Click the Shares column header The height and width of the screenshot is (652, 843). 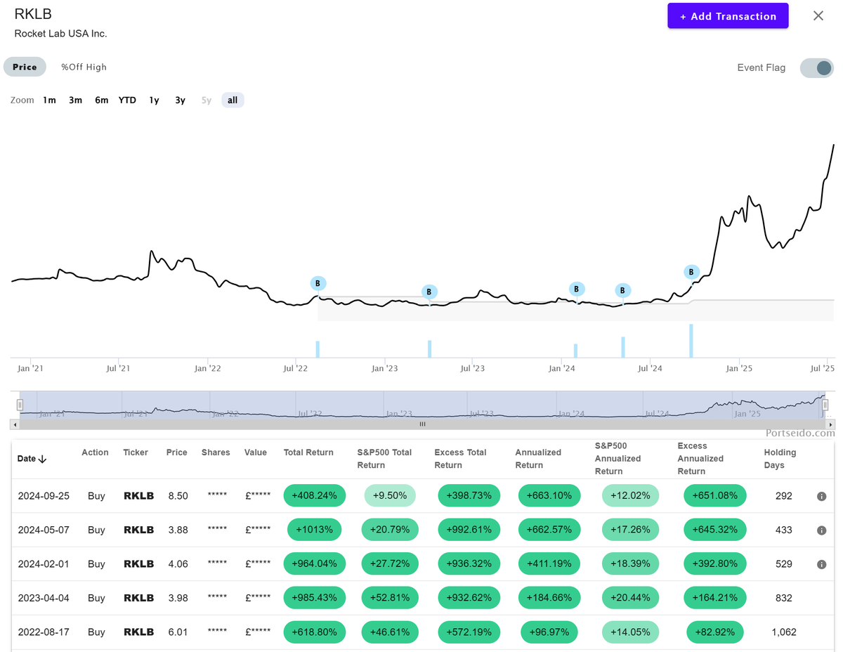(x=216, y=452)
